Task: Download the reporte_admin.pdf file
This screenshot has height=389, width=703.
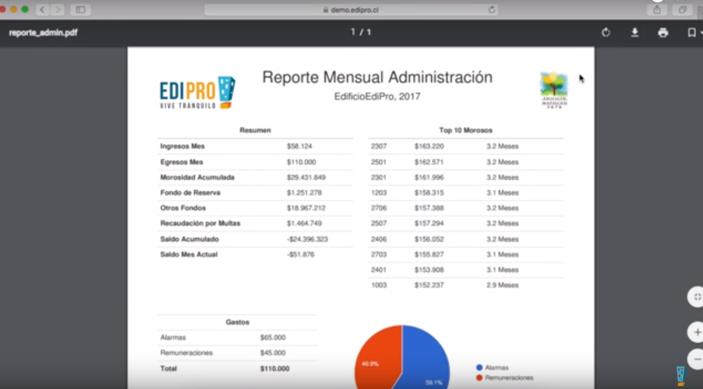Action: pos(635,32)
